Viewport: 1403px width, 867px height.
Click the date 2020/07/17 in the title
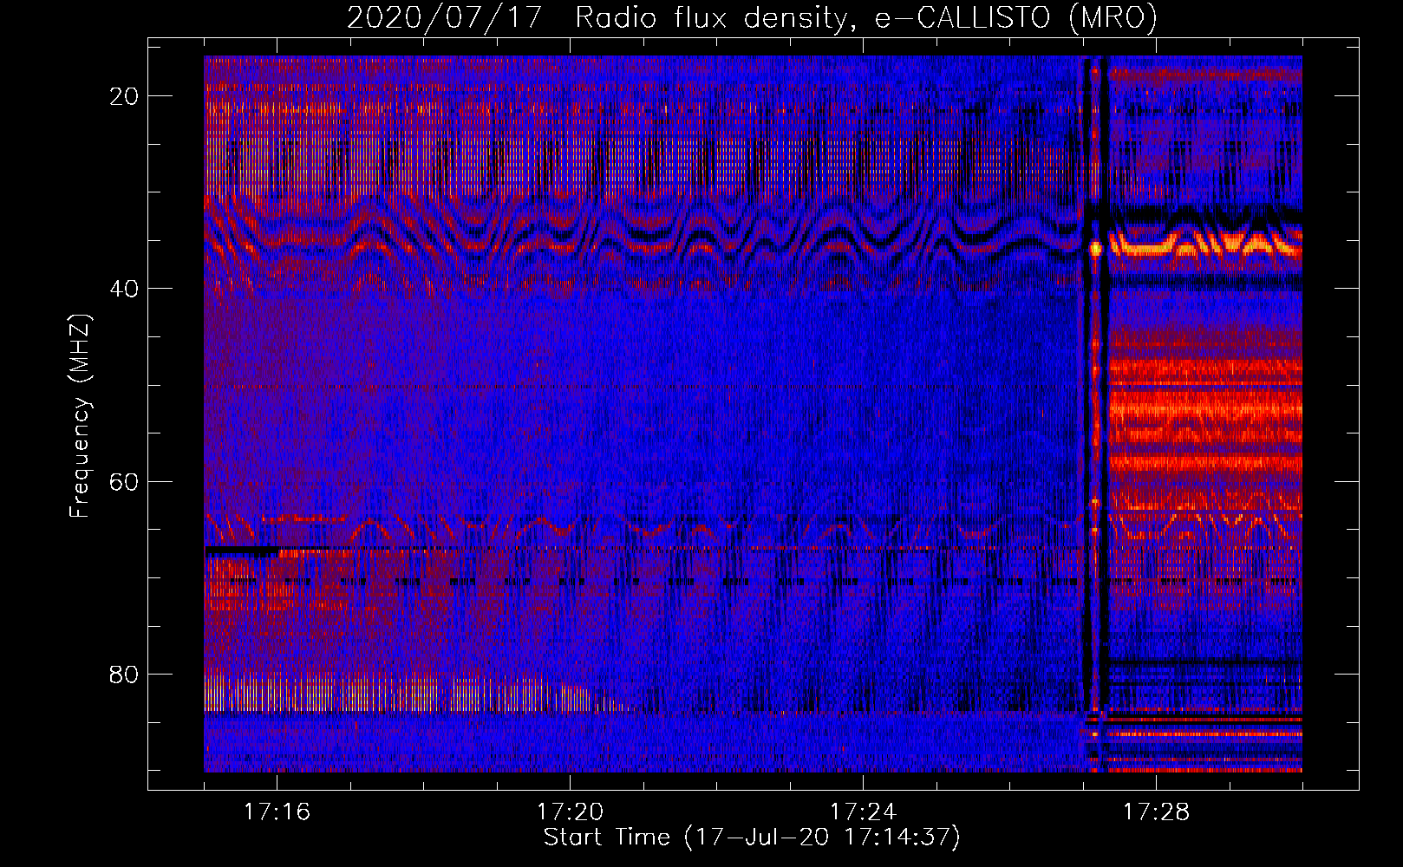[444, 17]
